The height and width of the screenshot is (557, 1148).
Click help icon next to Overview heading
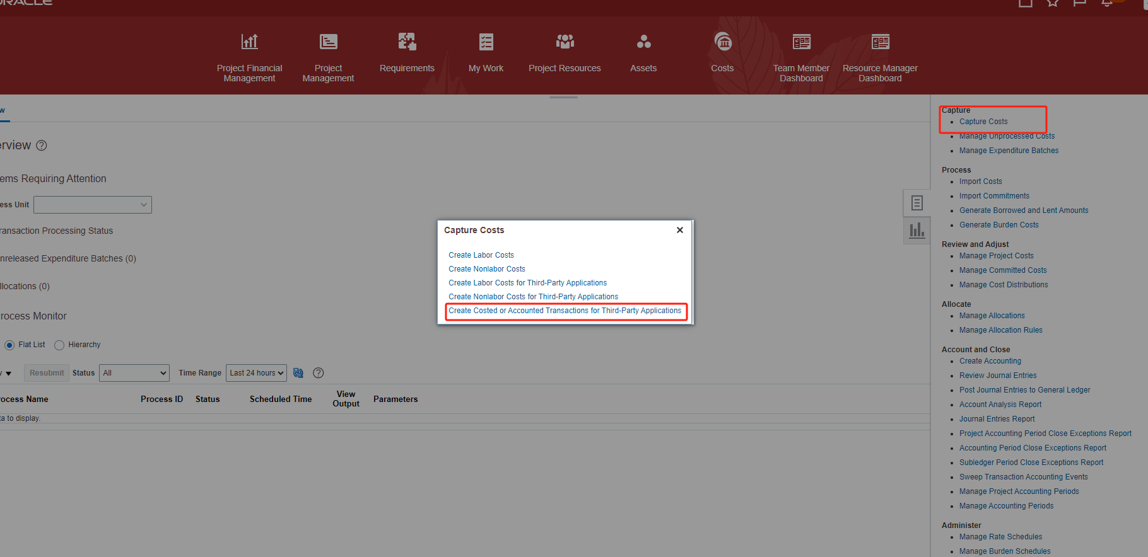pyautogui.click(x=42, y=146)
